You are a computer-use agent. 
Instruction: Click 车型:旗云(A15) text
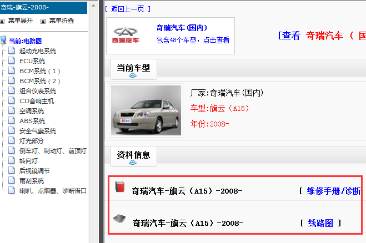pyautogui.click(x=219, y=108)
